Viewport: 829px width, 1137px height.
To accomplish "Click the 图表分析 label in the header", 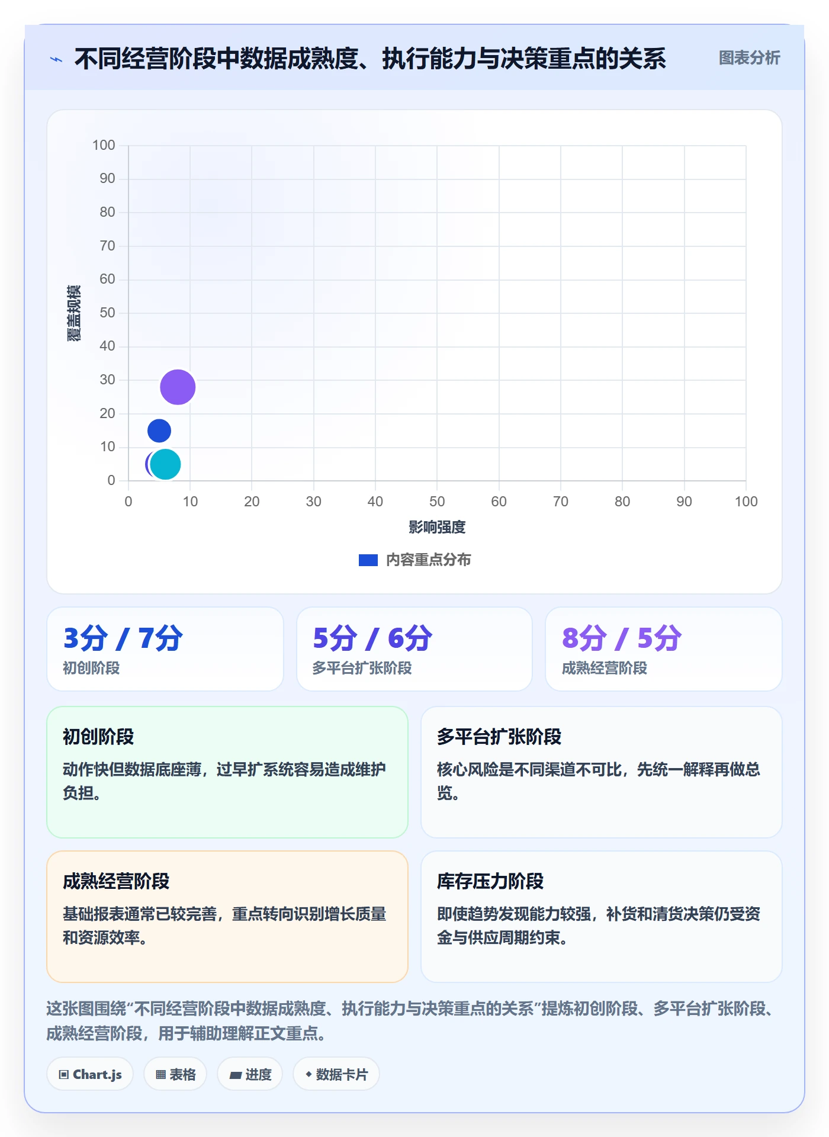I will pos(749,58).
